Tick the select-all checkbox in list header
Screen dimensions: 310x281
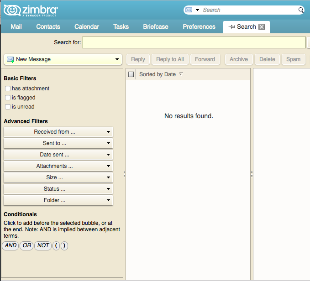131,74
